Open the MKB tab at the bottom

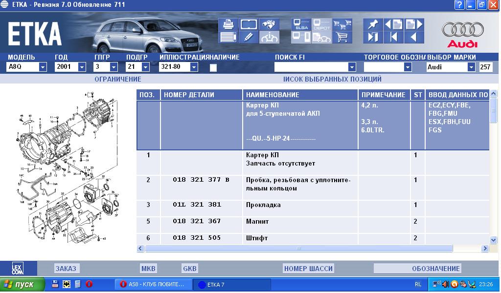click(x=148, y=269)
